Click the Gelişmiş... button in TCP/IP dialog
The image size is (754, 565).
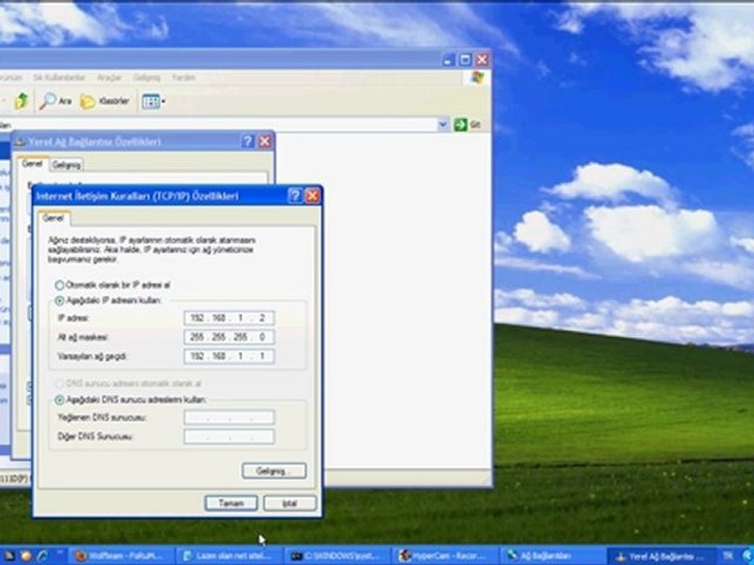pyautogui.click(x=274, y=471)
